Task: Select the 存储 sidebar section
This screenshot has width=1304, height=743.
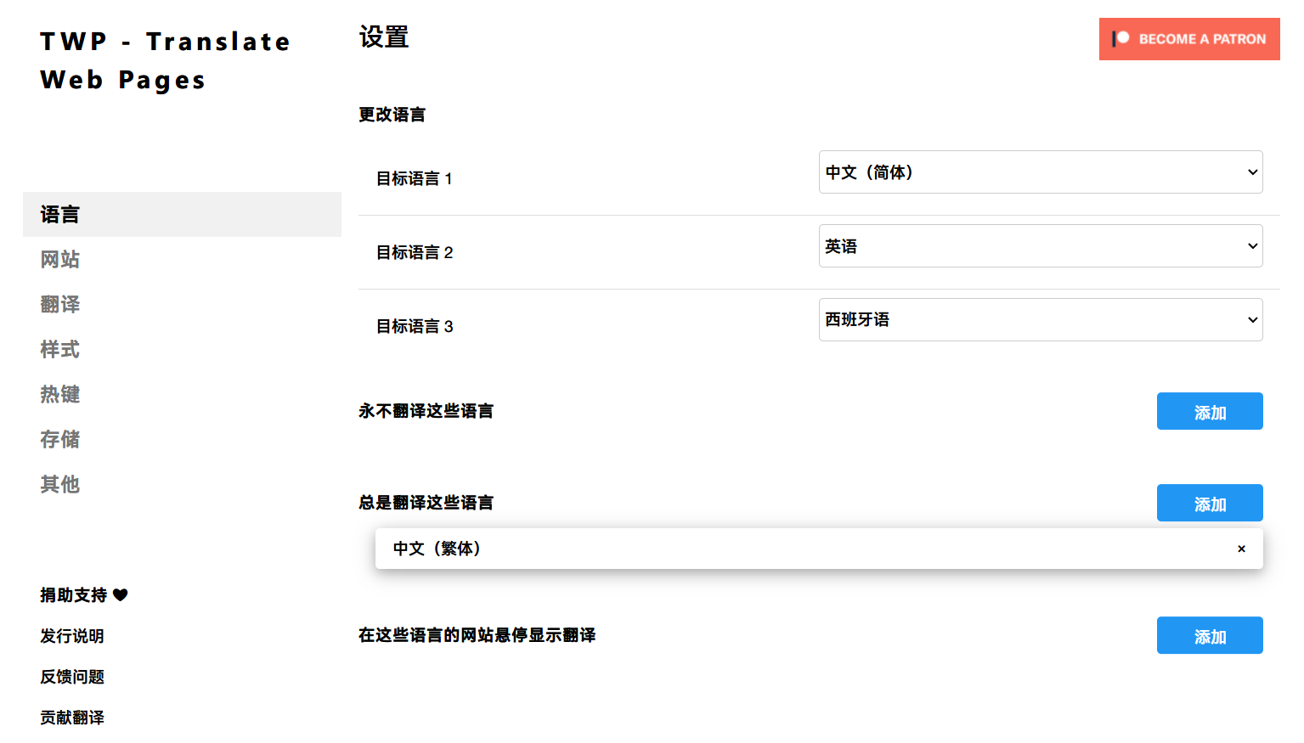Action: 59,439
